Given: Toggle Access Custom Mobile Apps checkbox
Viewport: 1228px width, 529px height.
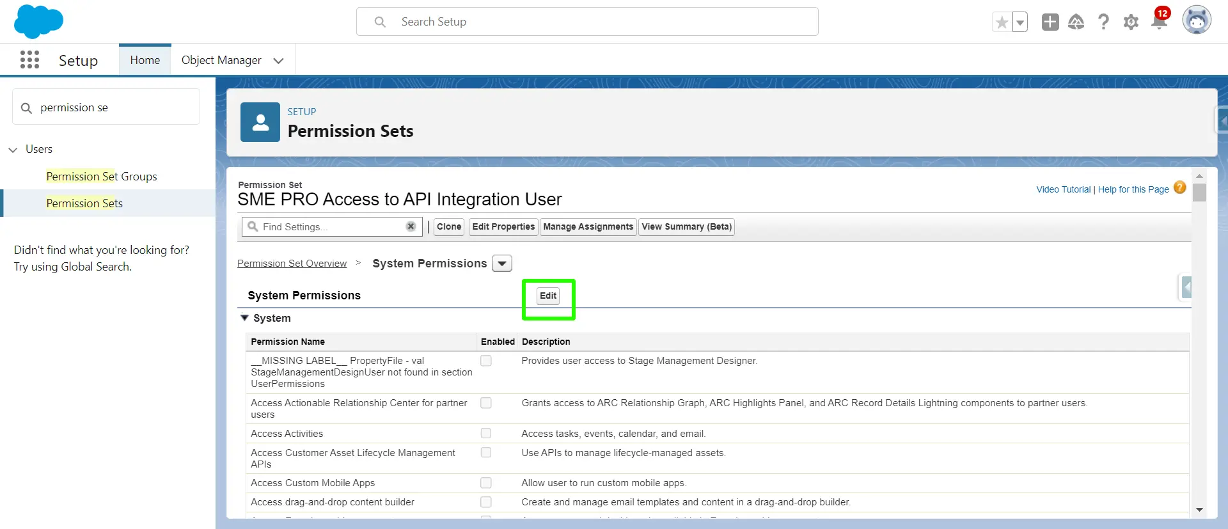Looking at the screenshot, I should click(486, 483).
